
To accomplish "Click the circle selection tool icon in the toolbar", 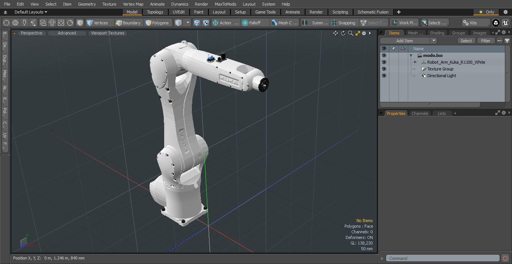I will (6, 23).
